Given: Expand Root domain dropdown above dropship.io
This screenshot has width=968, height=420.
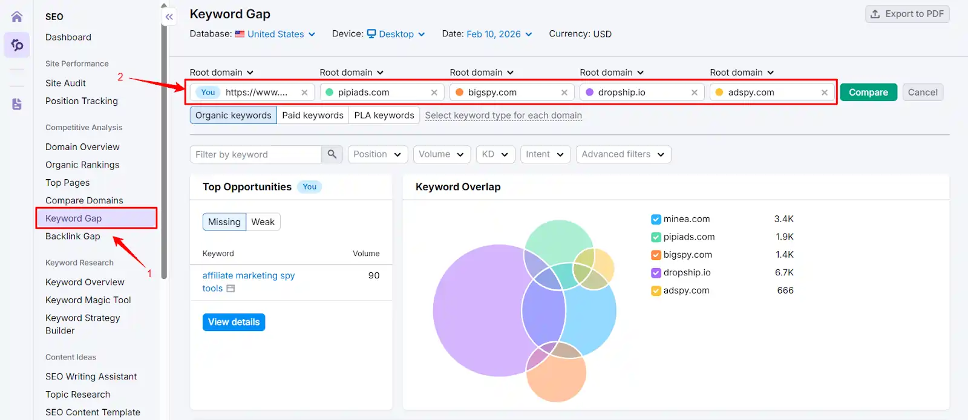Looking at the screenshot, I should (612, 73).
